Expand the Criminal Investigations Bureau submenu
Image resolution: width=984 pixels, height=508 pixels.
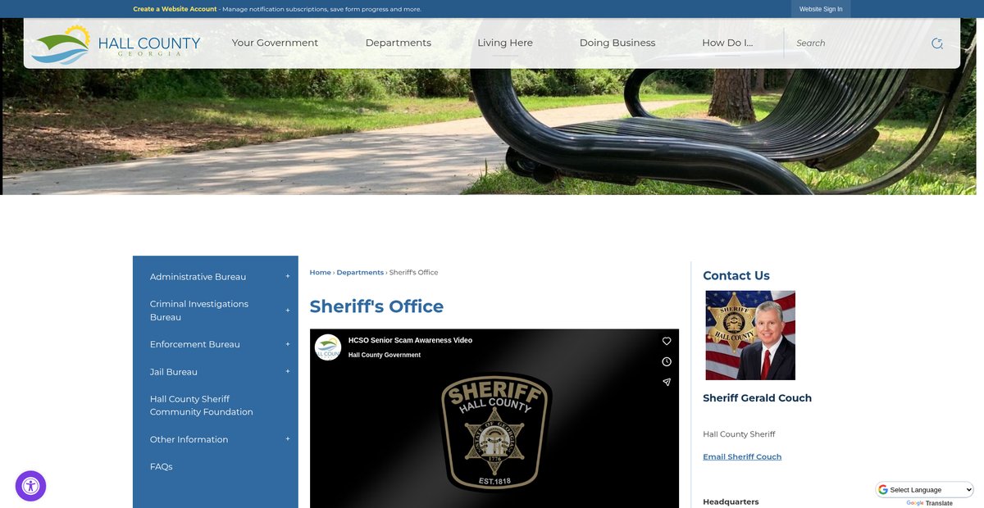(288, 311)
